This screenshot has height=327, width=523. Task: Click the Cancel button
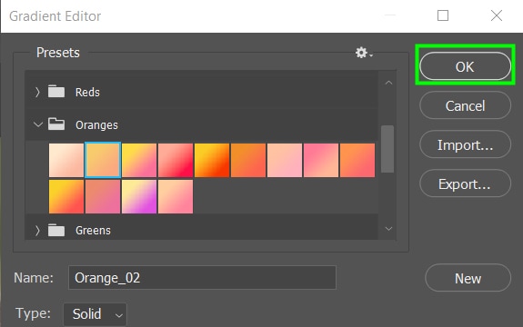pos(465,105)
